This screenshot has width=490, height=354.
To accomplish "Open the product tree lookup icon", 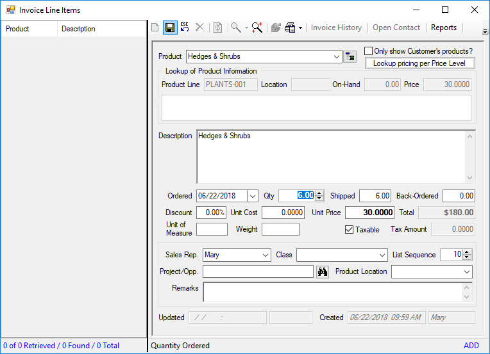I will click(x=350, y=57).
